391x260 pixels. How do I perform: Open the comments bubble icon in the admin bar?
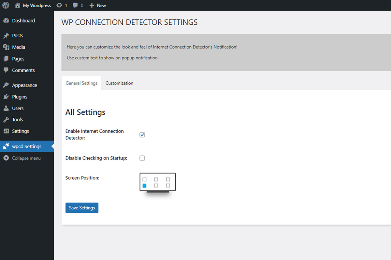click(75, 5)
